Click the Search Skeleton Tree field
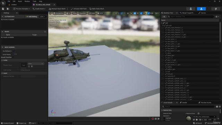Viewport: 222px width, 125px height. [190, 17]
